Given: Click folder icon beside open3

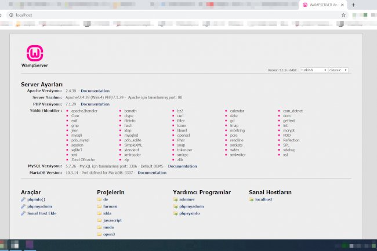Looking at the screenshot, I should [99, 234].
